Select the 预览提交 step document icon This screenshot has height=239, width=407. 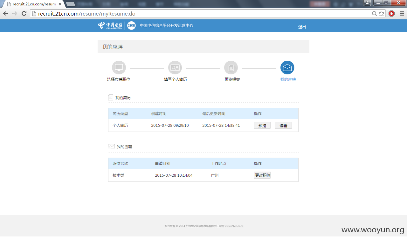pyautogui.click(x=231, y=68)
